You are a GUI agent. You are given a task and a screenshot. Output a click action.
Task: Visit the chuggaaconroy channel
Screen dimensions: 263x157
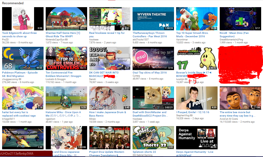click(x=10, y=79)
